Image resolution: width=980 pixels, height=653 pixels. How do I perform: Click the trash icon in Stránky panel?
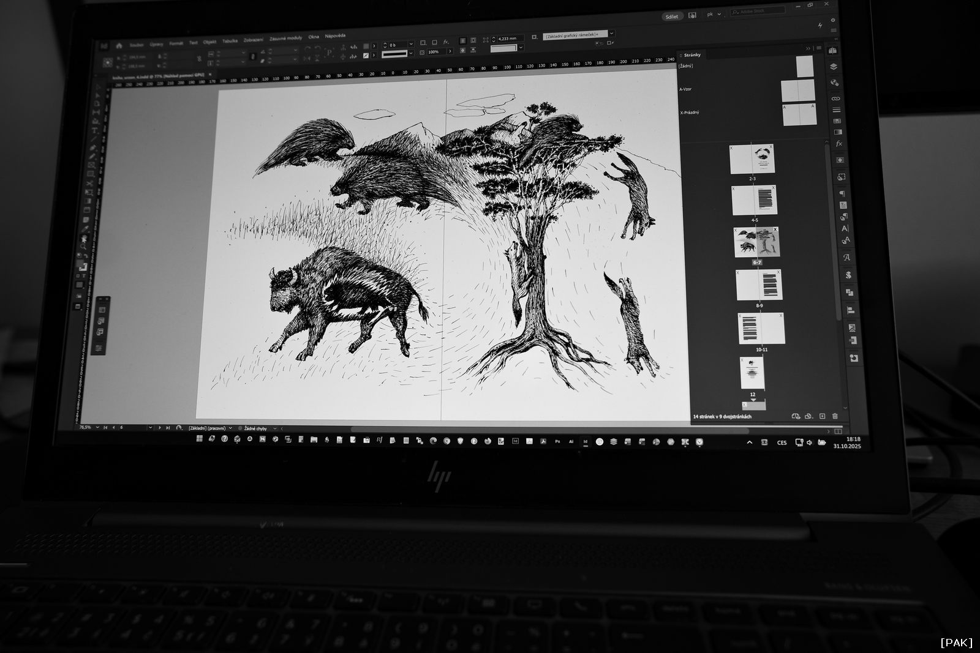coord(835,416)
